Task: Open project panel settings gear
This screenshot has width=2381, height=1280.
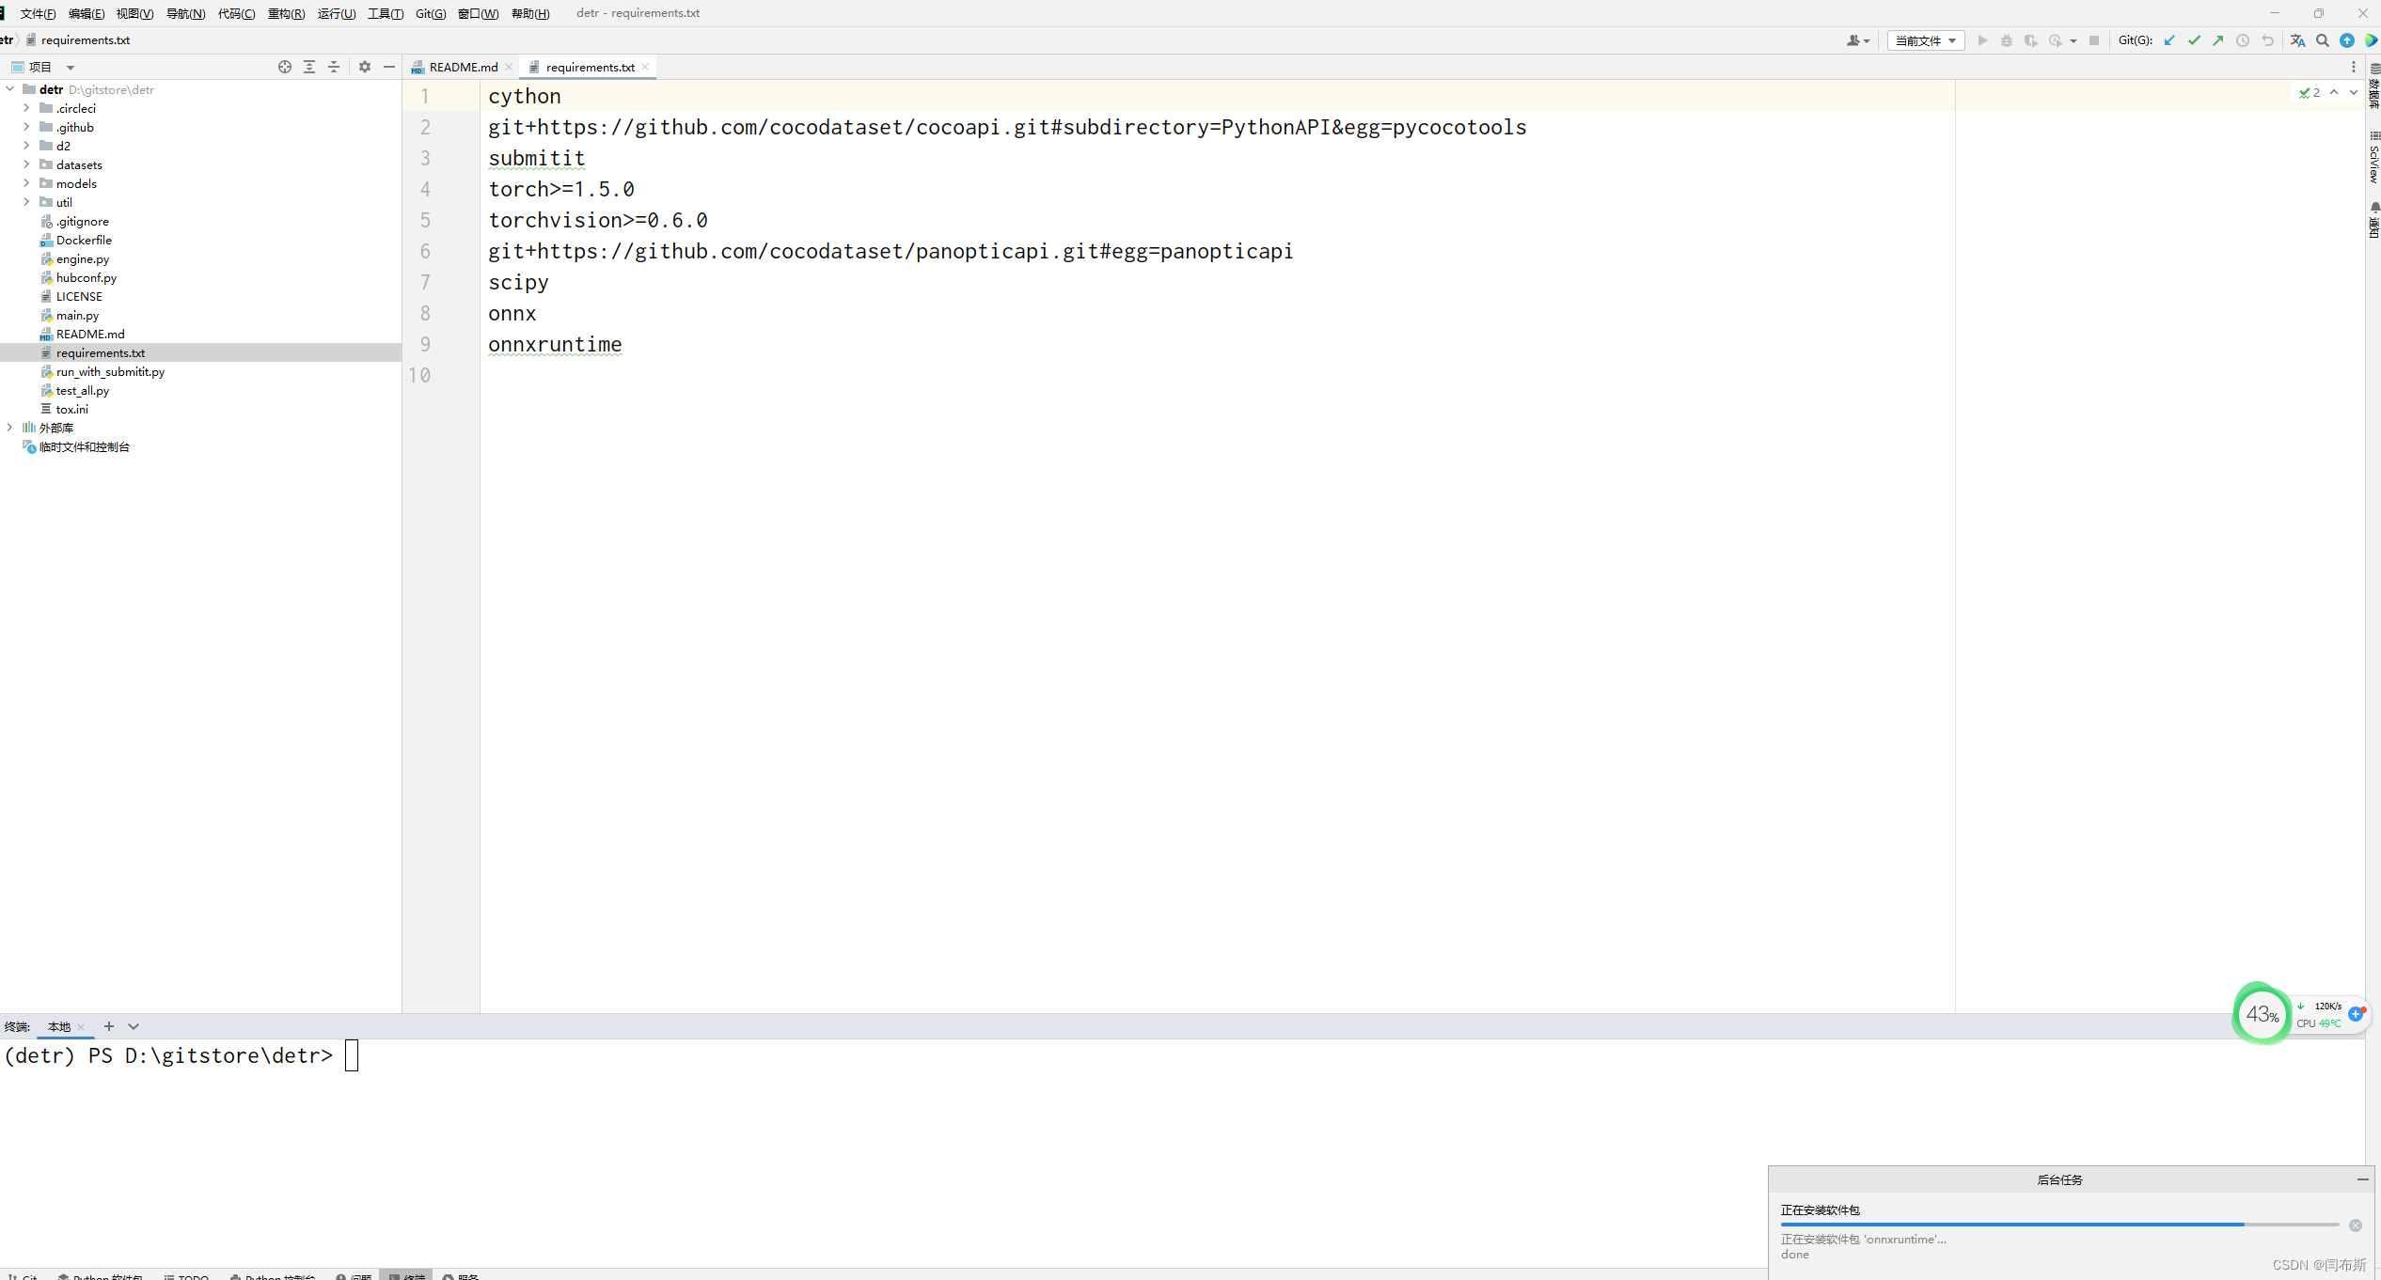Action: (x=365, y=67)
